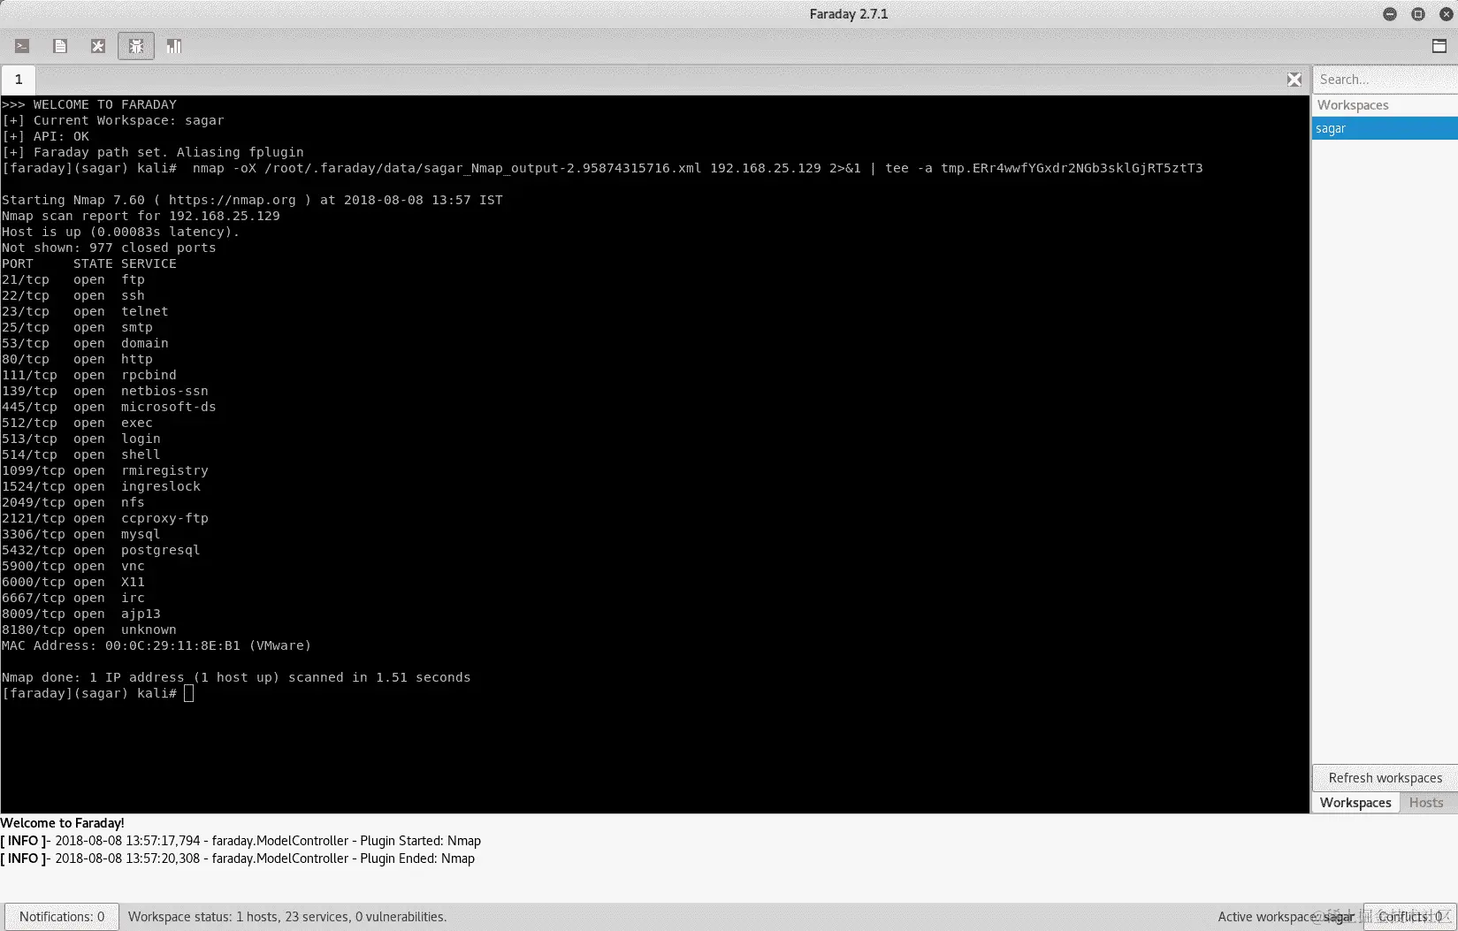Open preferences wrench toolbar icon
This screenshot has width=1458, height=931.
(98, 46)
